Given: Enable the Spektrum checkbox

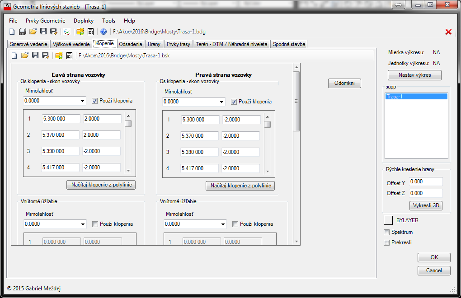Looking at the screenshot, I should tap(386, 232).
